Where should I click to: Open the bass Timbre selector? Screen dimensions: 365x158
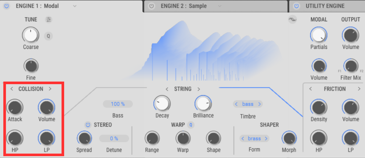tap(248, 104)
